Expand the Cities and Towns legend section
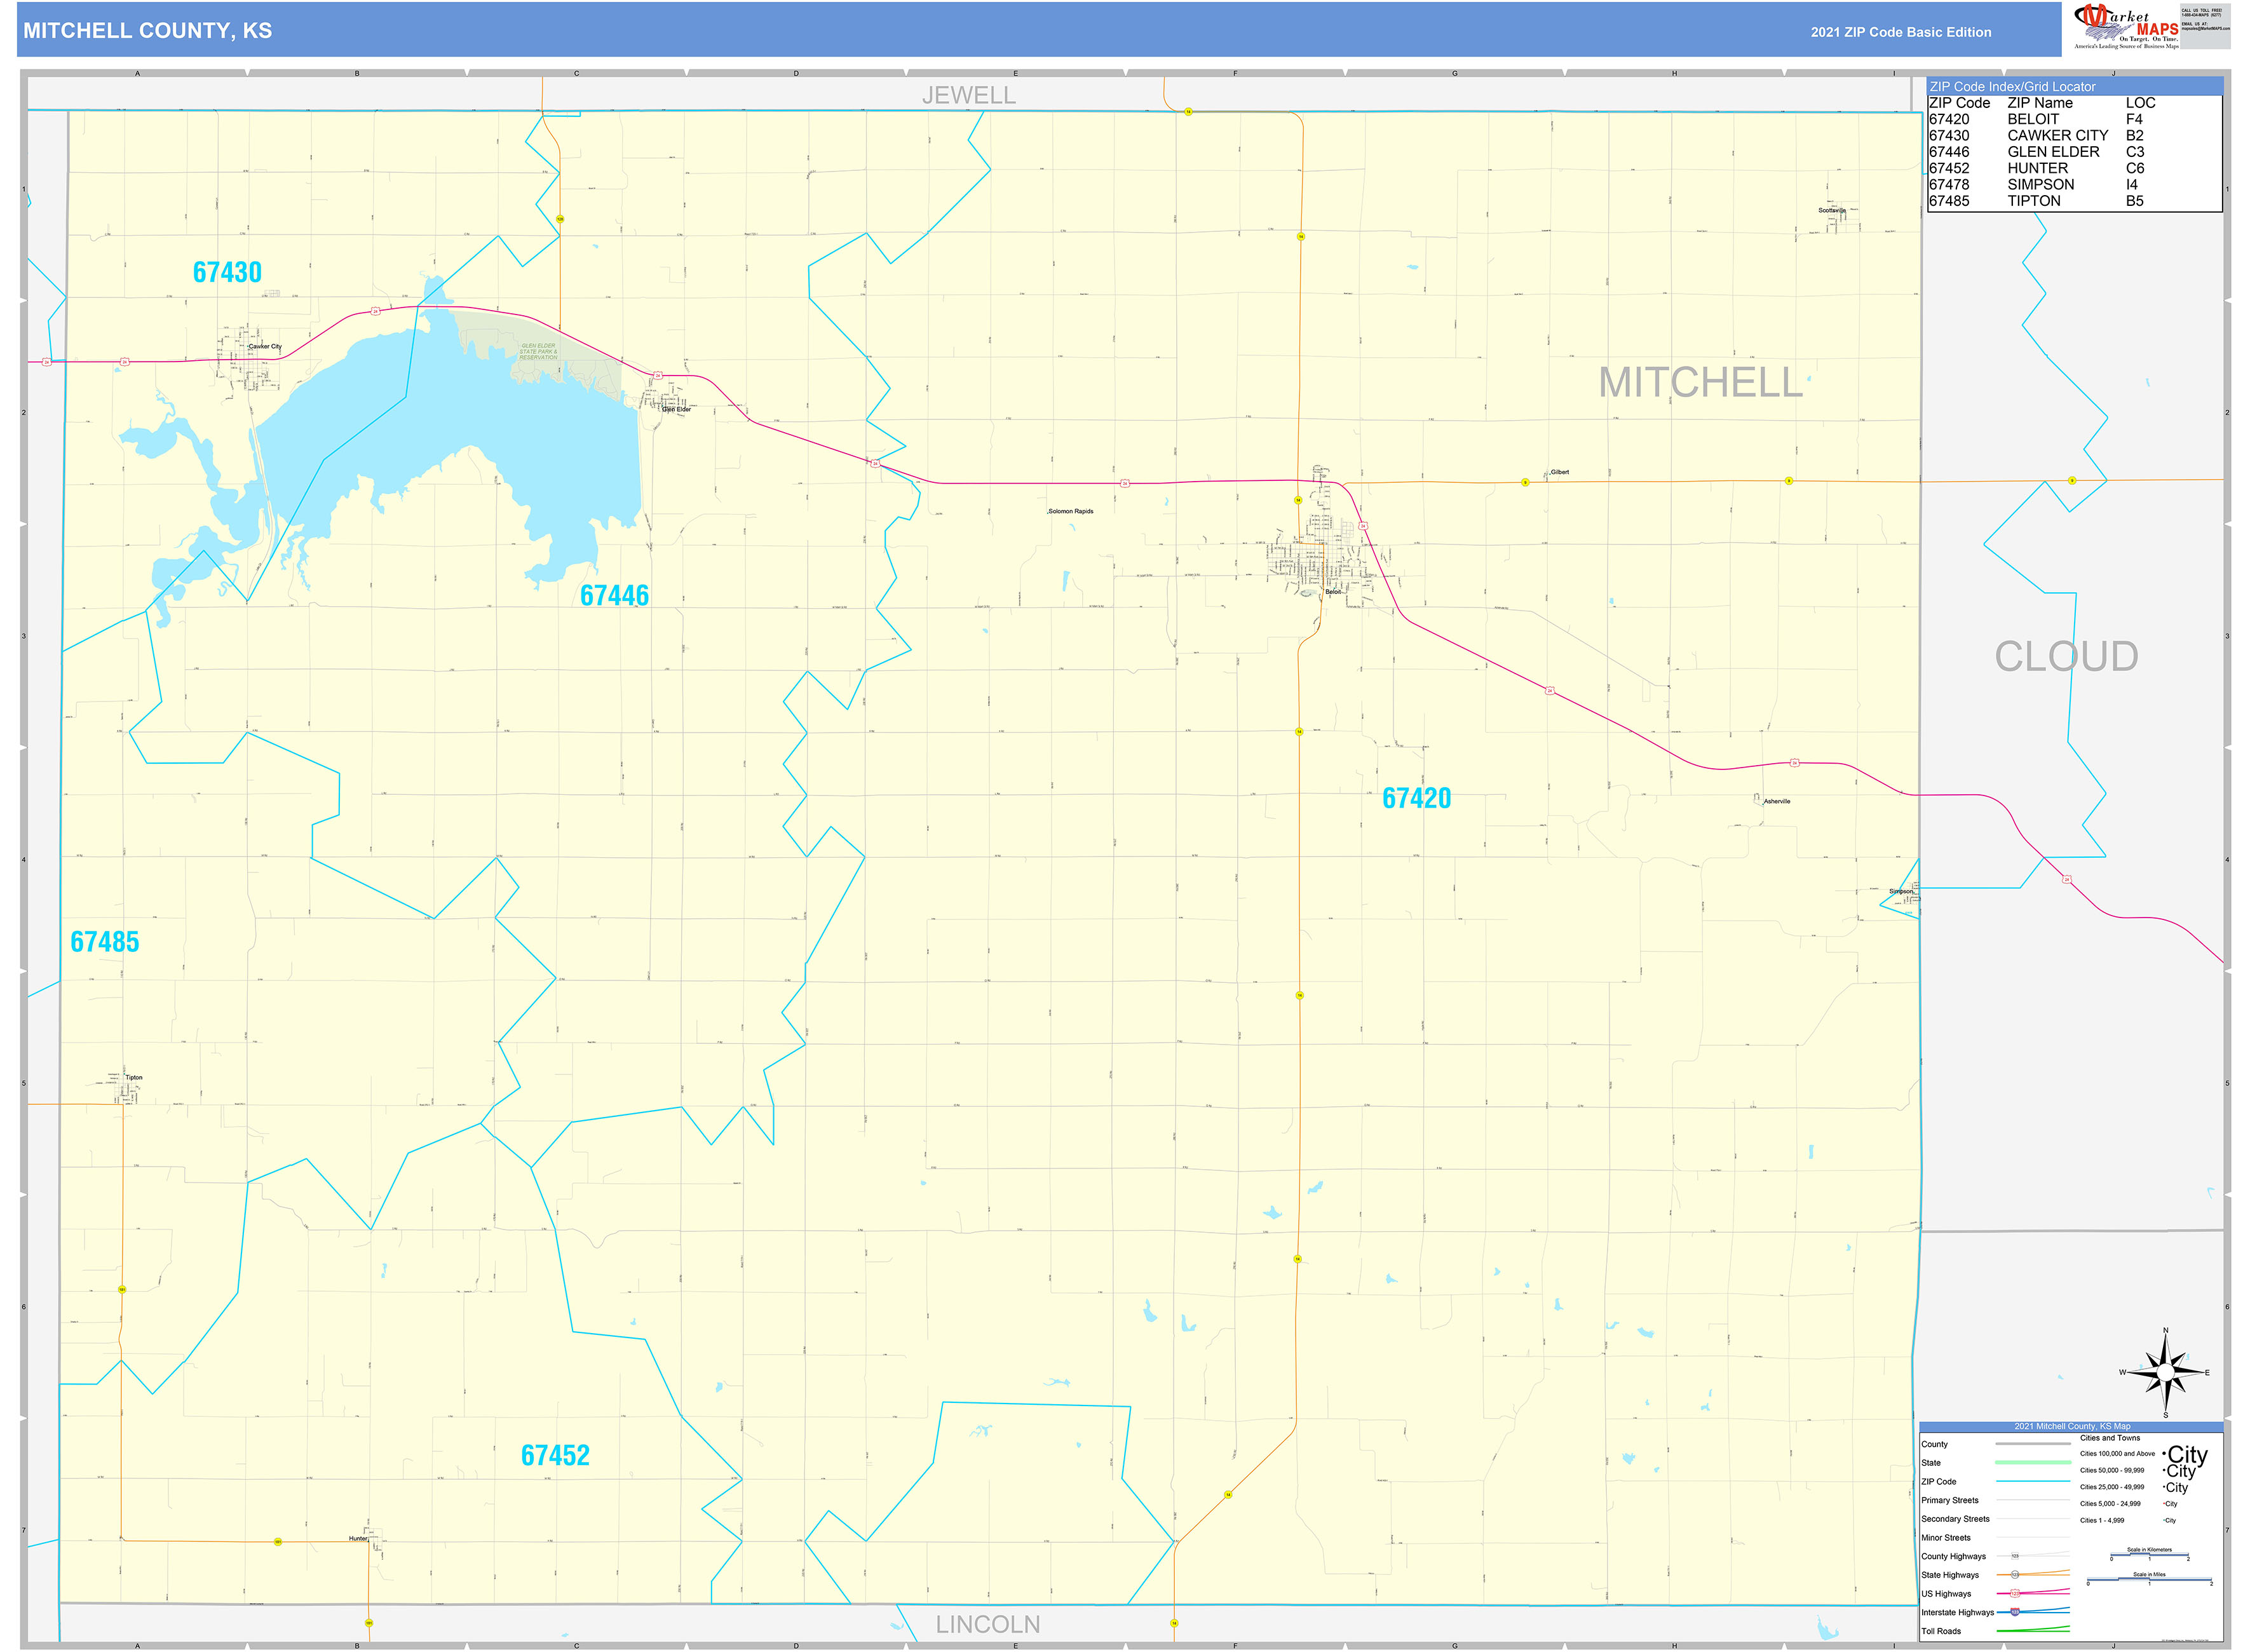The height and width of the screenshot is (1652, 2250). [2110, 1438]
